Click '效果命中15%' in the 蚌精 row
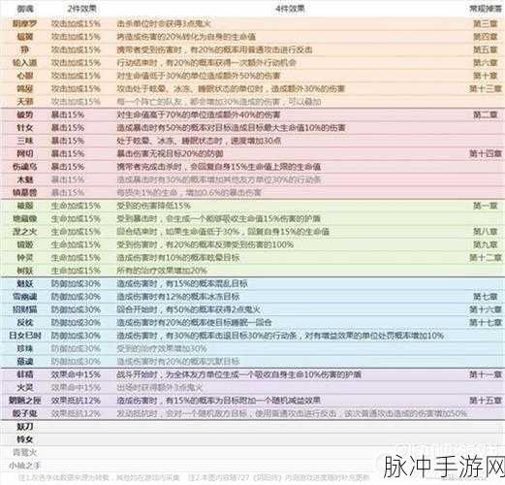The image size is (505, 485). 76,374
